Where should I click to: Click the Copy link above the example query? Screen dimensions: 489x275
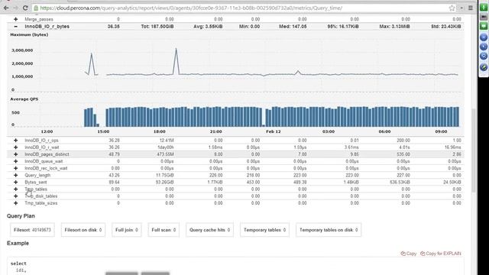[x=409, y=254]
